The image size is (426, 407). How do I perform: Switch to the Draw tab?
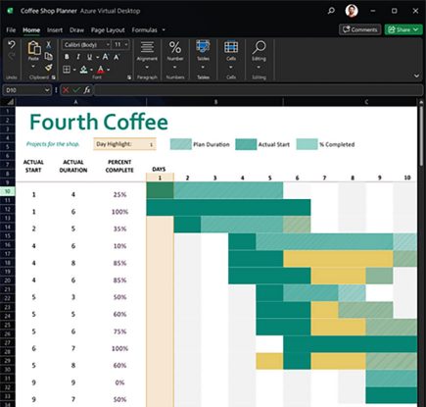76,30
